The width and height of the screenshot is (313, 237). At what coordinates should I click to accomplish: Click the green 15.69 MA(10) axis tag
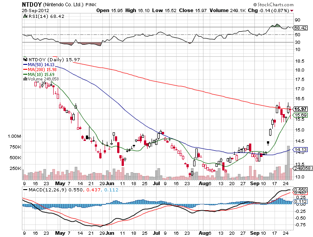(300, 115)
